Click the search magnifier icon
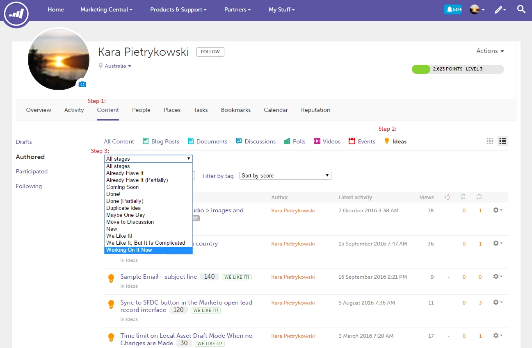This screenshot has width=532, height=348. 521,9
